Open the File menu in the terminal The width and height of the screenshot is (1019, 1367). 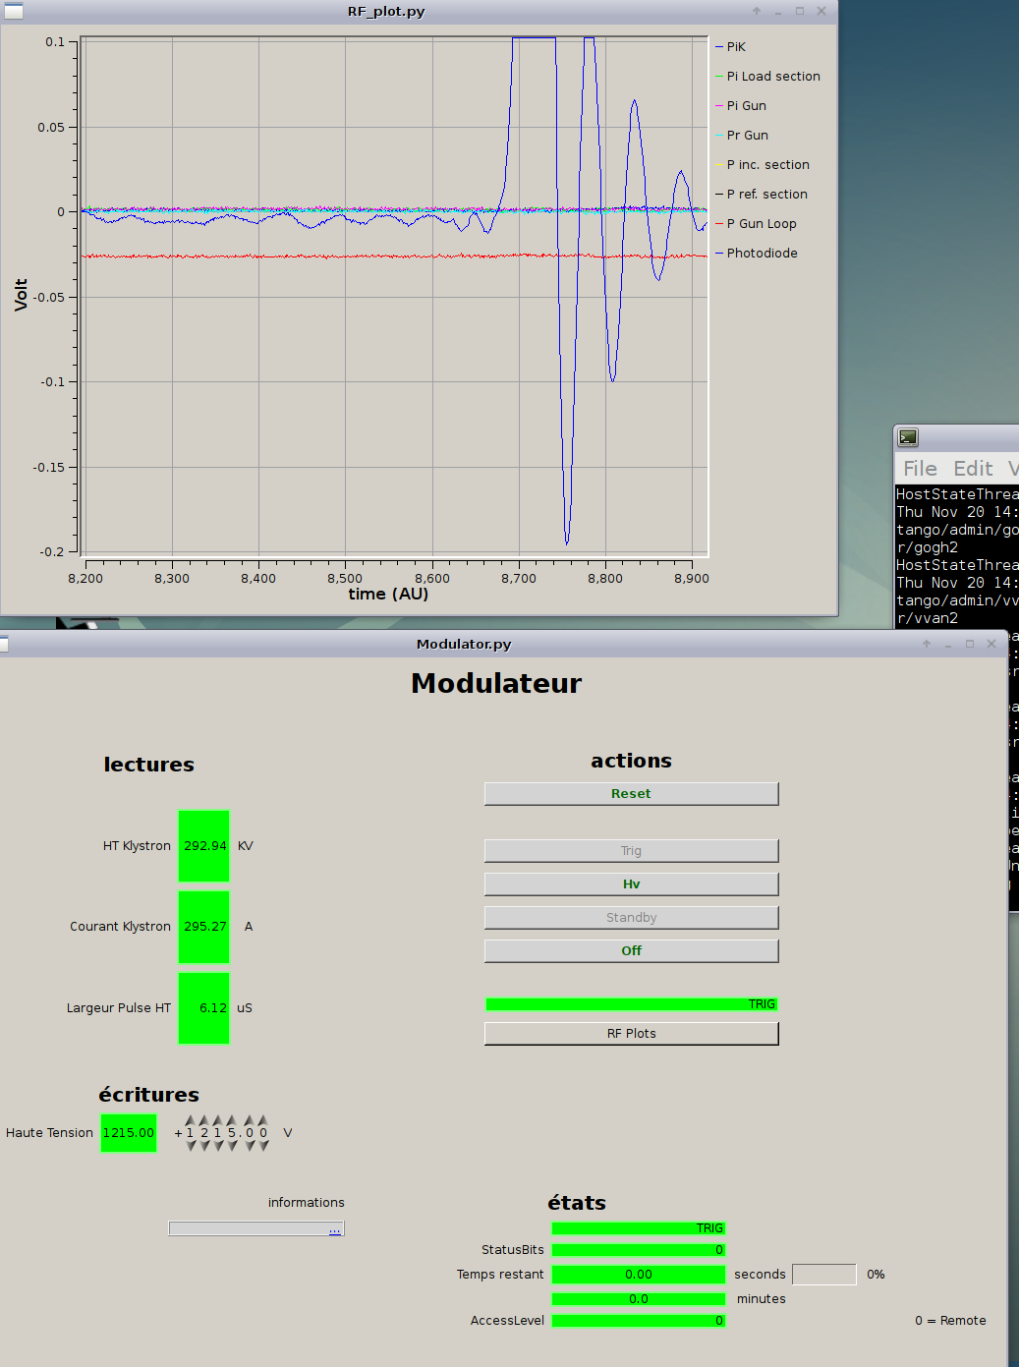click(x=920, y=469)
